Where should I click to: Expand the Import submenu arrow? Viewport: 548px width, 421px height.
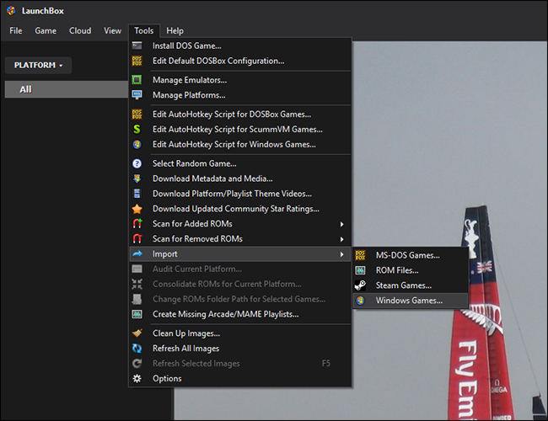[x=341, y=254]
